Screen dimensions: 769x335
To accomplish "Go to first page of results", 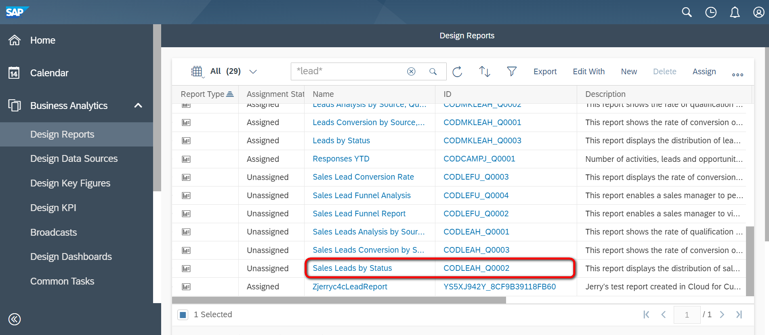I will tap(646, 314).
